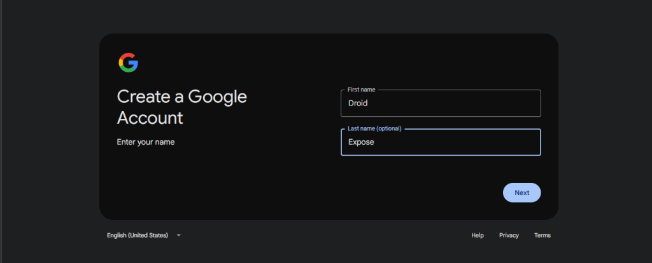Open the Privacy link

pyautogui.click(x=509, y=235)
